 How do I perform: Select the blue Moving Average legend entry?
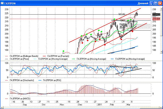(128, 59)
